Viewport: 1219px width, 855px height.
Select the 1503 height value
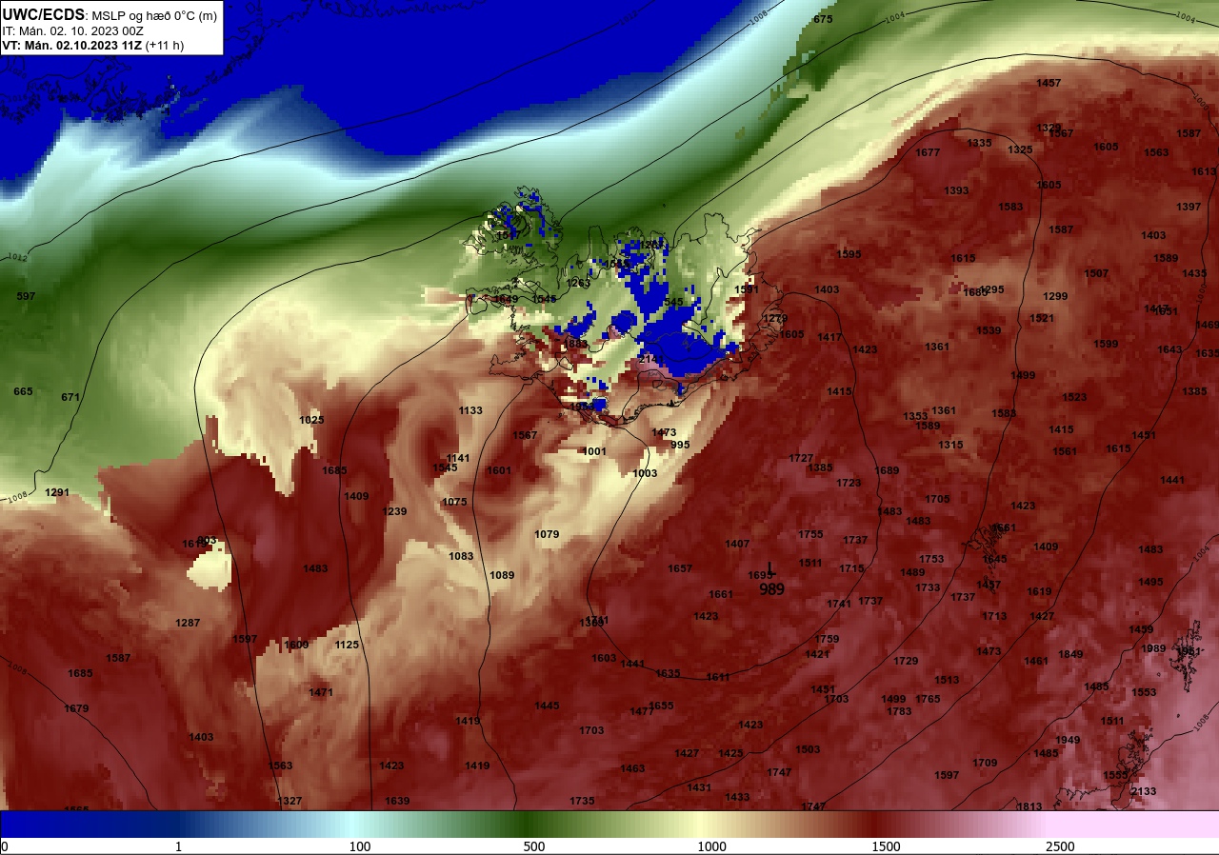(x=808, y=749)
